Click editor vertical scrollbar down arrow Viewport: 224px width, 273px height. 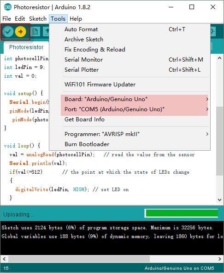coord(219,200)
